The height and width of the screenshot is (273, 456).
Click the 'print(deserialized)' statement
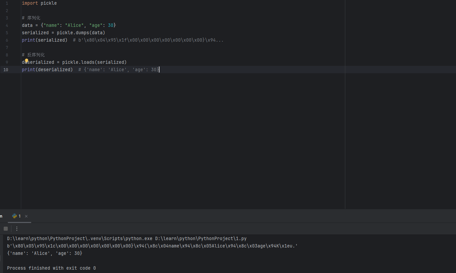(x=47, y=70)
